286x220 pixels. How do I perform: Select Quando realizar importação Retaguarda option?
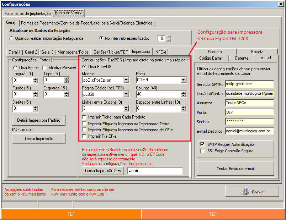(x=12, y=38)
